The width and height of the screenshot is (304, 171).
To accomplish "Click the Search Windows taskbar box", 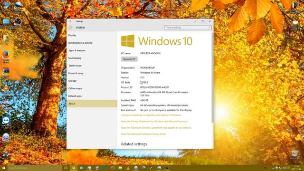I will click(35, 168).
